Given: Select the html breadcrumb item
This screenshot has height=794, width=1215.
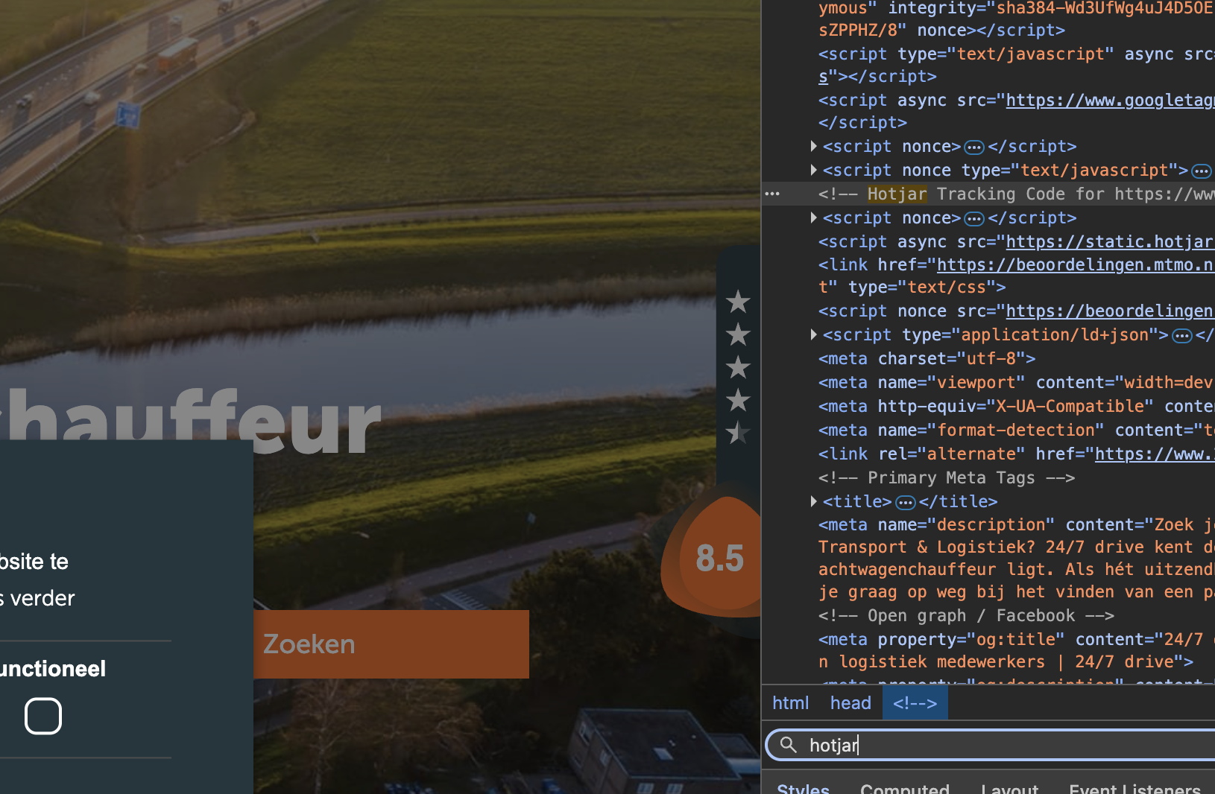Looking at the screenshot, I should point(790,703).
